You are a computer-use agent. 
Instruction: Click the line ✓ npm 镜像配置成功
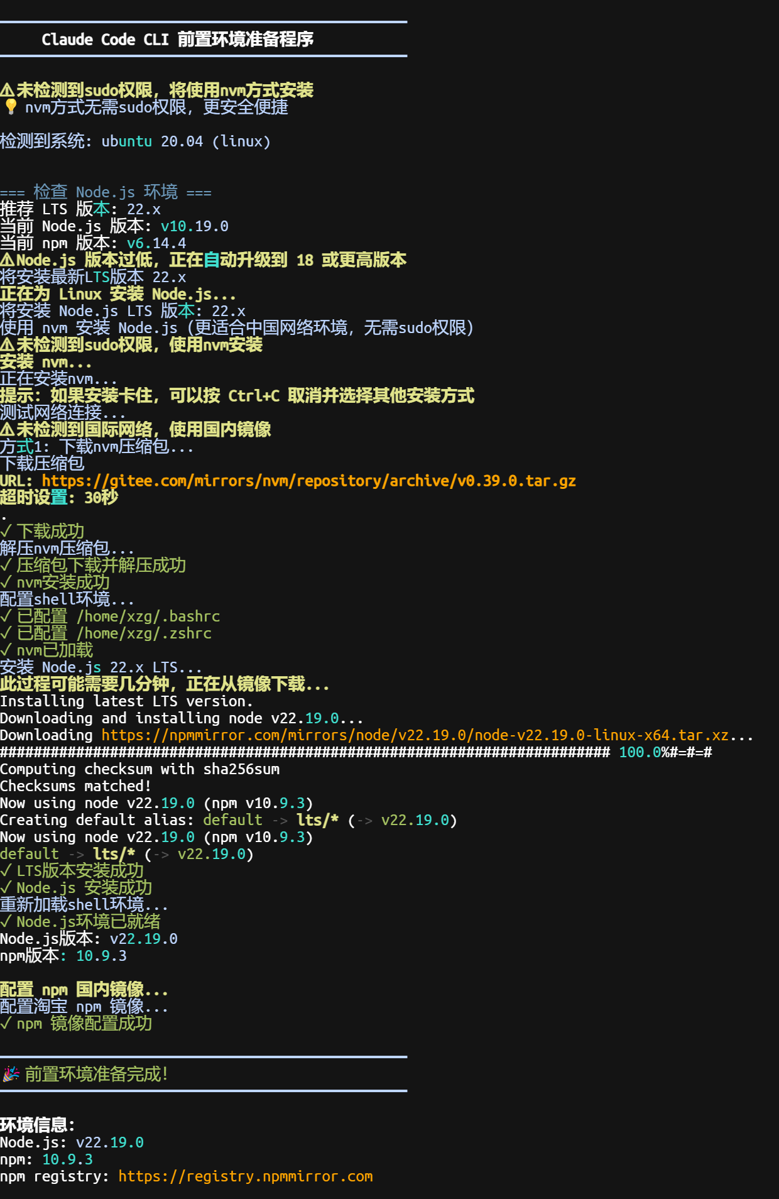[76, 1024]
